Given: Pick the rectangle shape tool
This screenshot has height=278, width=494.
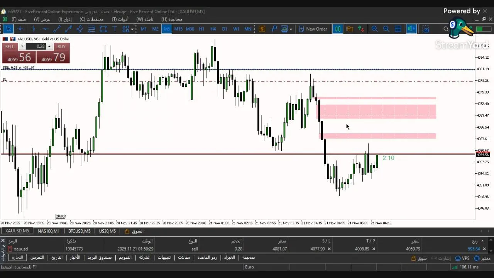Looking at the screenshot, I should tap(103, 29).
